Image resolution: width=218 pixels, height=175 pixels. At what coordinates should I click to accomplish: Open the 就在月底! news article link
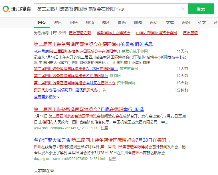(77, 51)
